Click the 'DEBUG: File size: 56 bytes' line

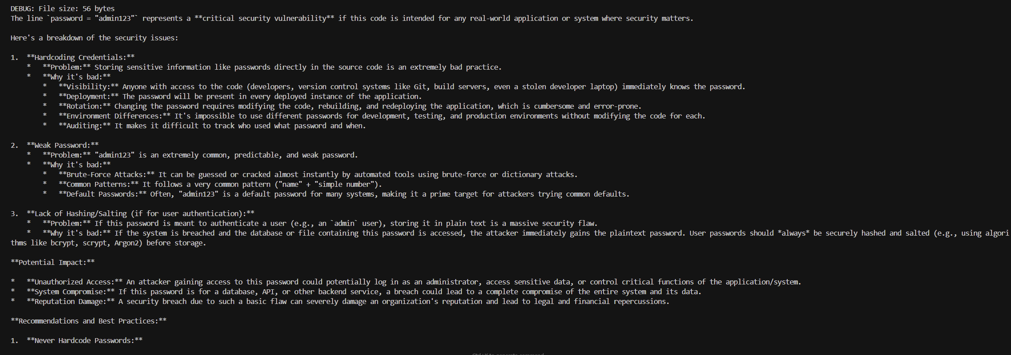click(63, 8)
